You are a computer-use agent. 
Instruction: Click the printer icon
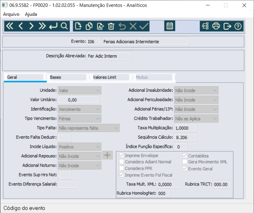point(216,26)
